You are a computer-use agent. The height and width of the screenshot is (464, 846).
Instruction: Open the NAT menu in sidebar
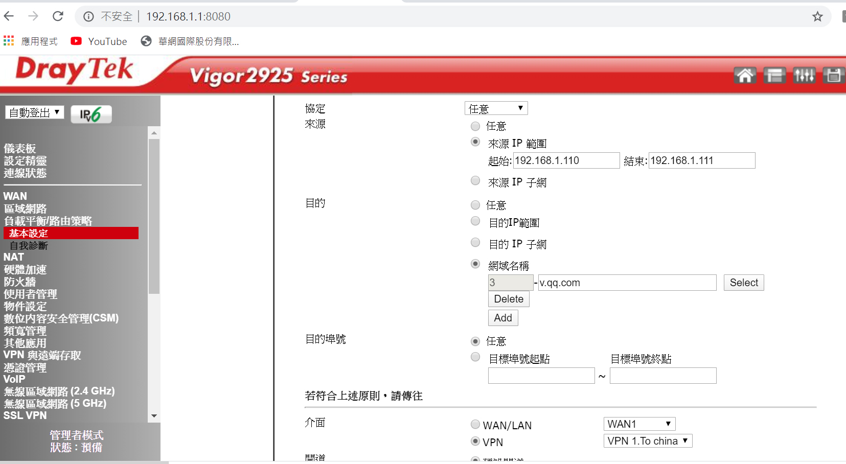(14, 257)
